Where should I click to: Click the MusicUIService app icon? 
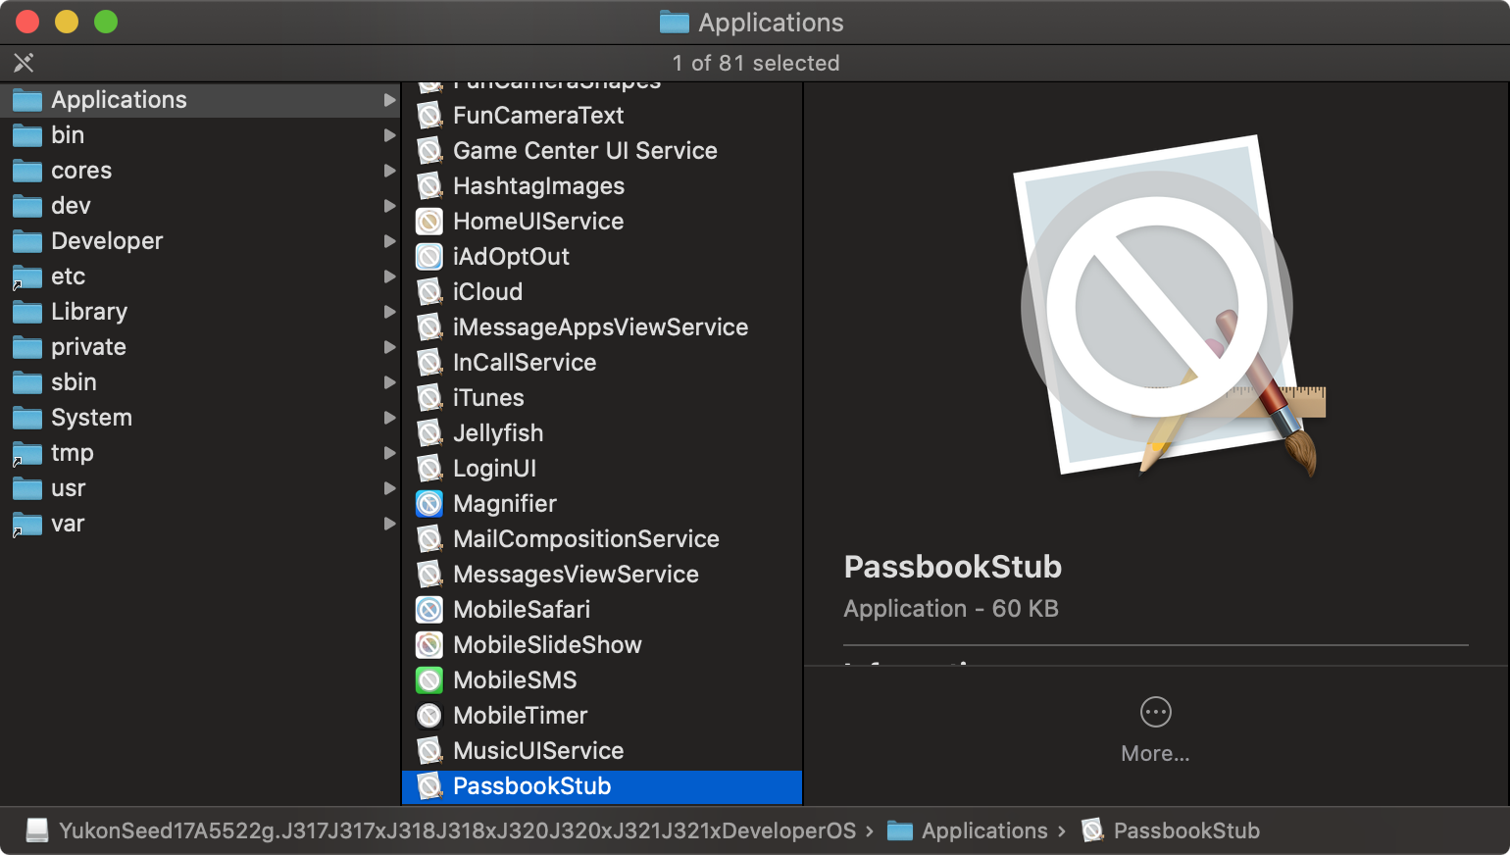click(429, 751)
